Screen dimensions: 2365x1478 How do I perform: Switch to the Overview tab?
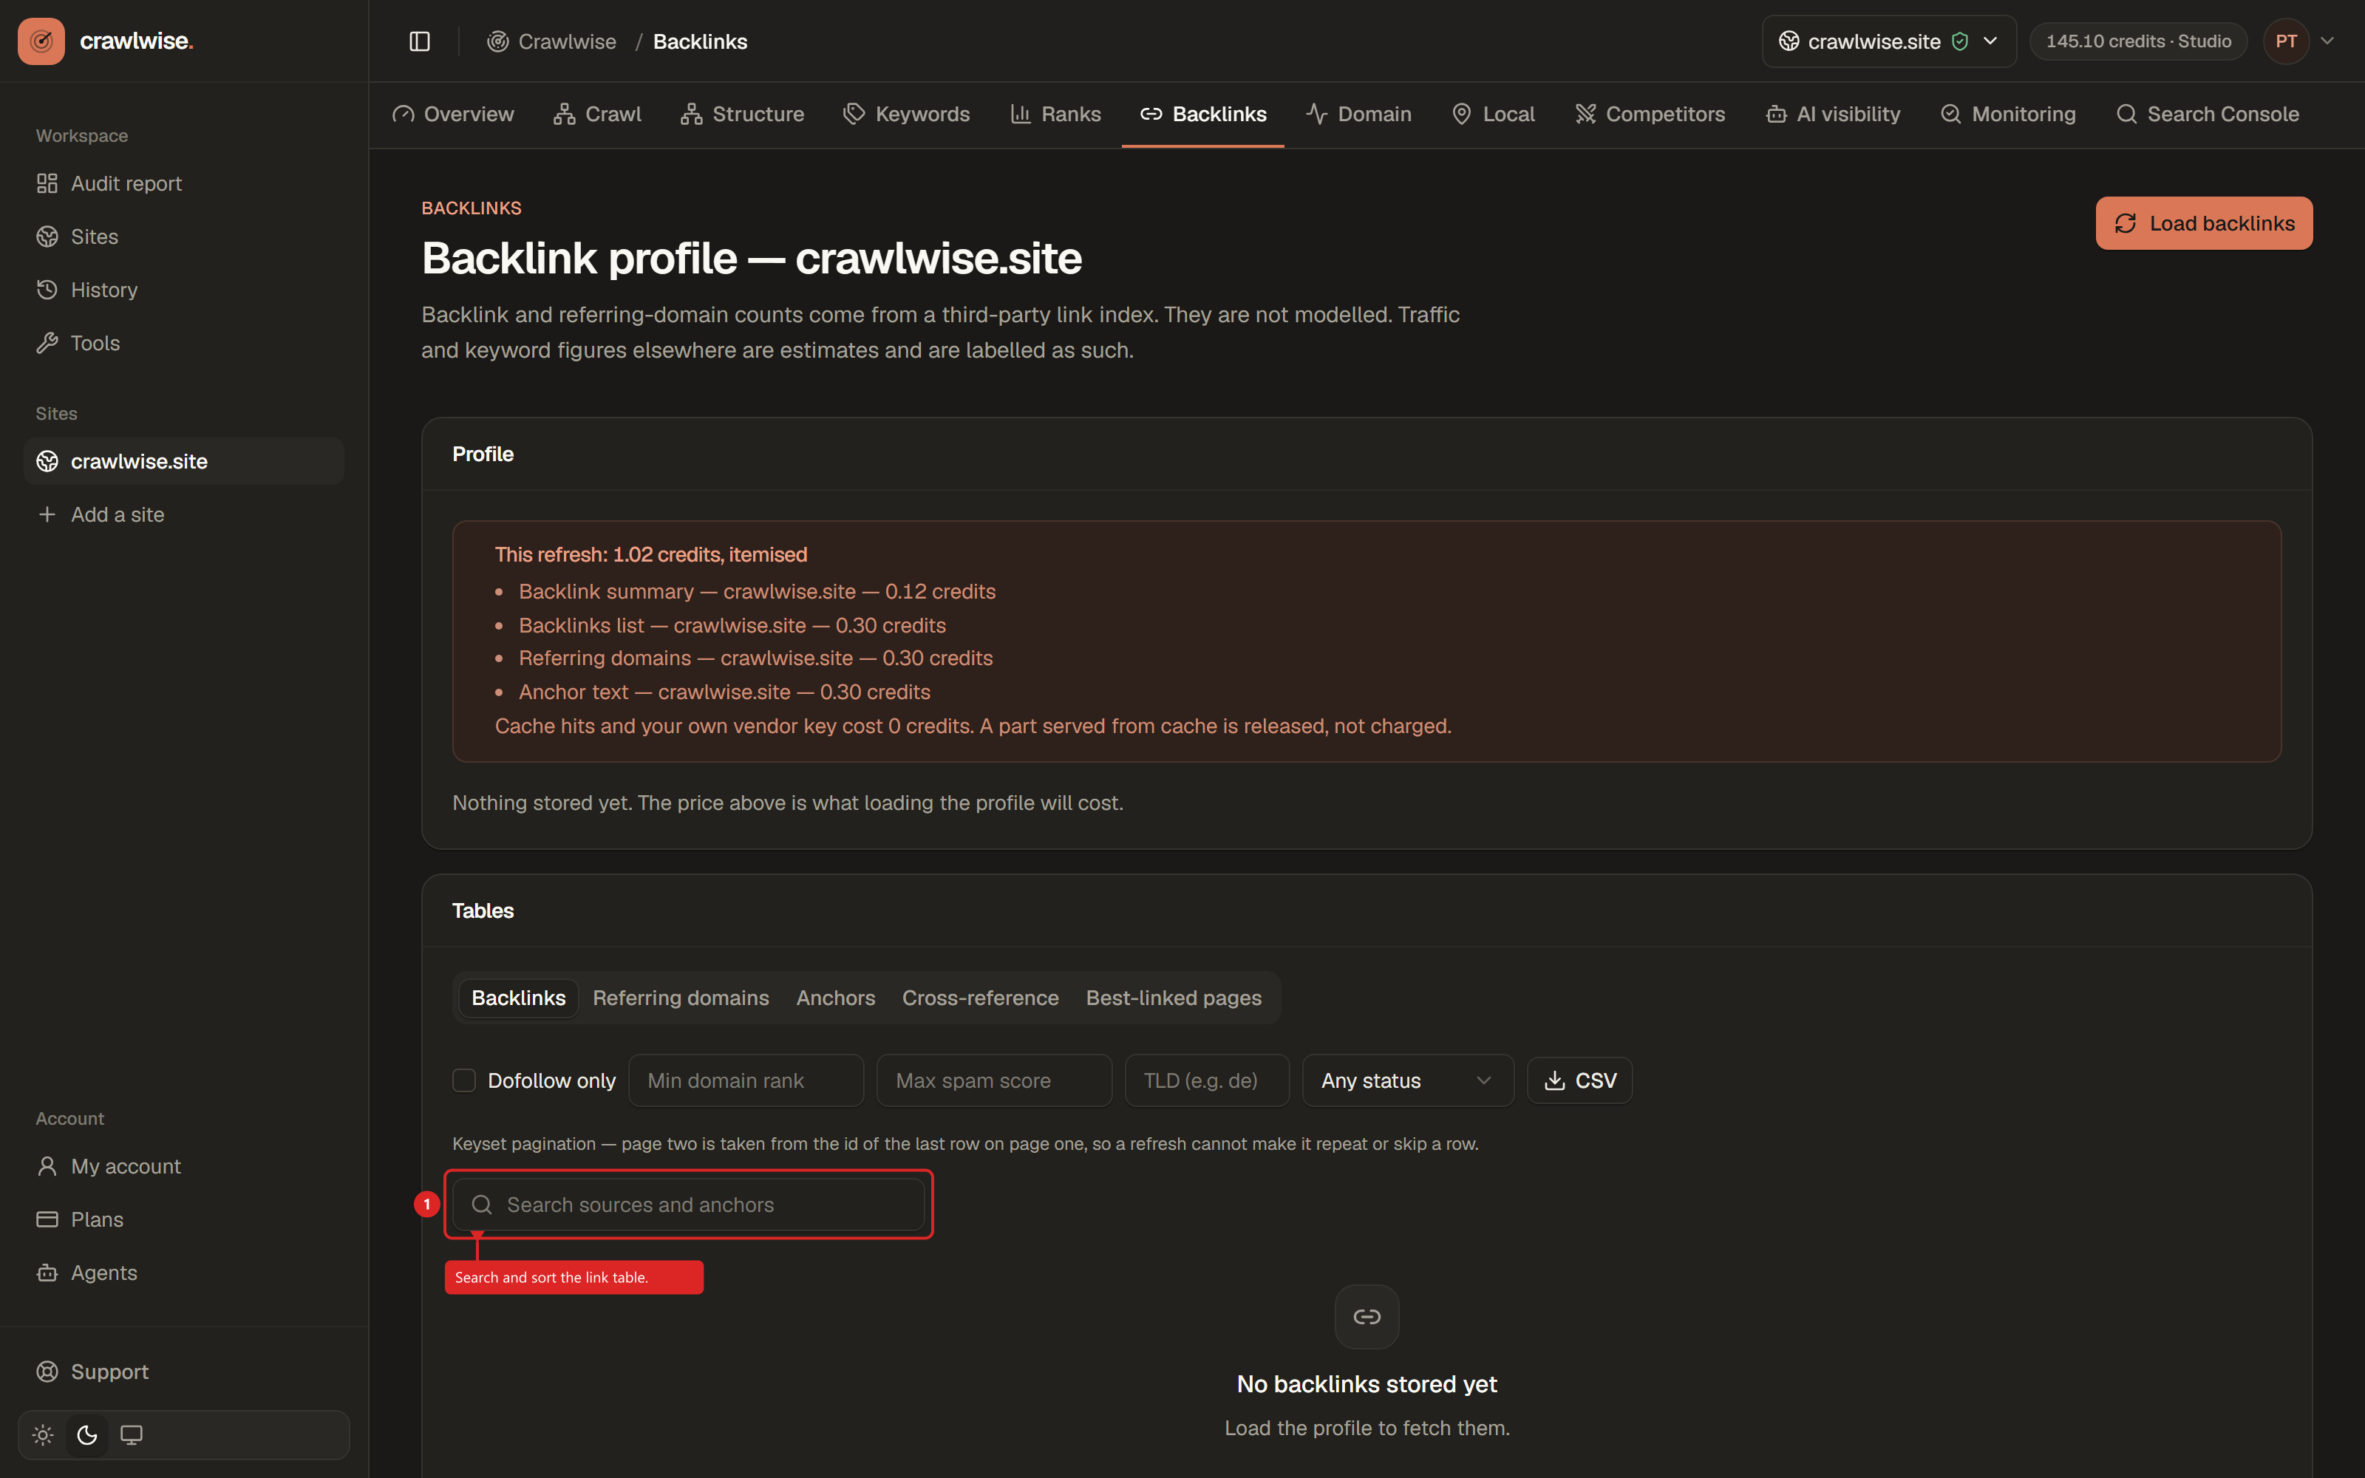(x=454, y=115)
